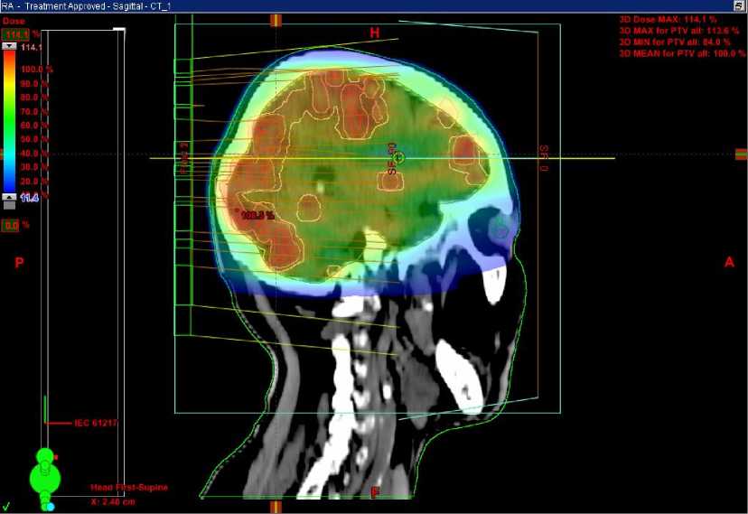Click the green approval checkmark icon

(6, 506)
